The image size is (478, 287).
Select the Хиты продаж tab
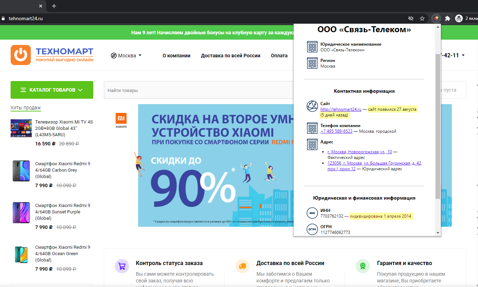[x=26, y=108]
